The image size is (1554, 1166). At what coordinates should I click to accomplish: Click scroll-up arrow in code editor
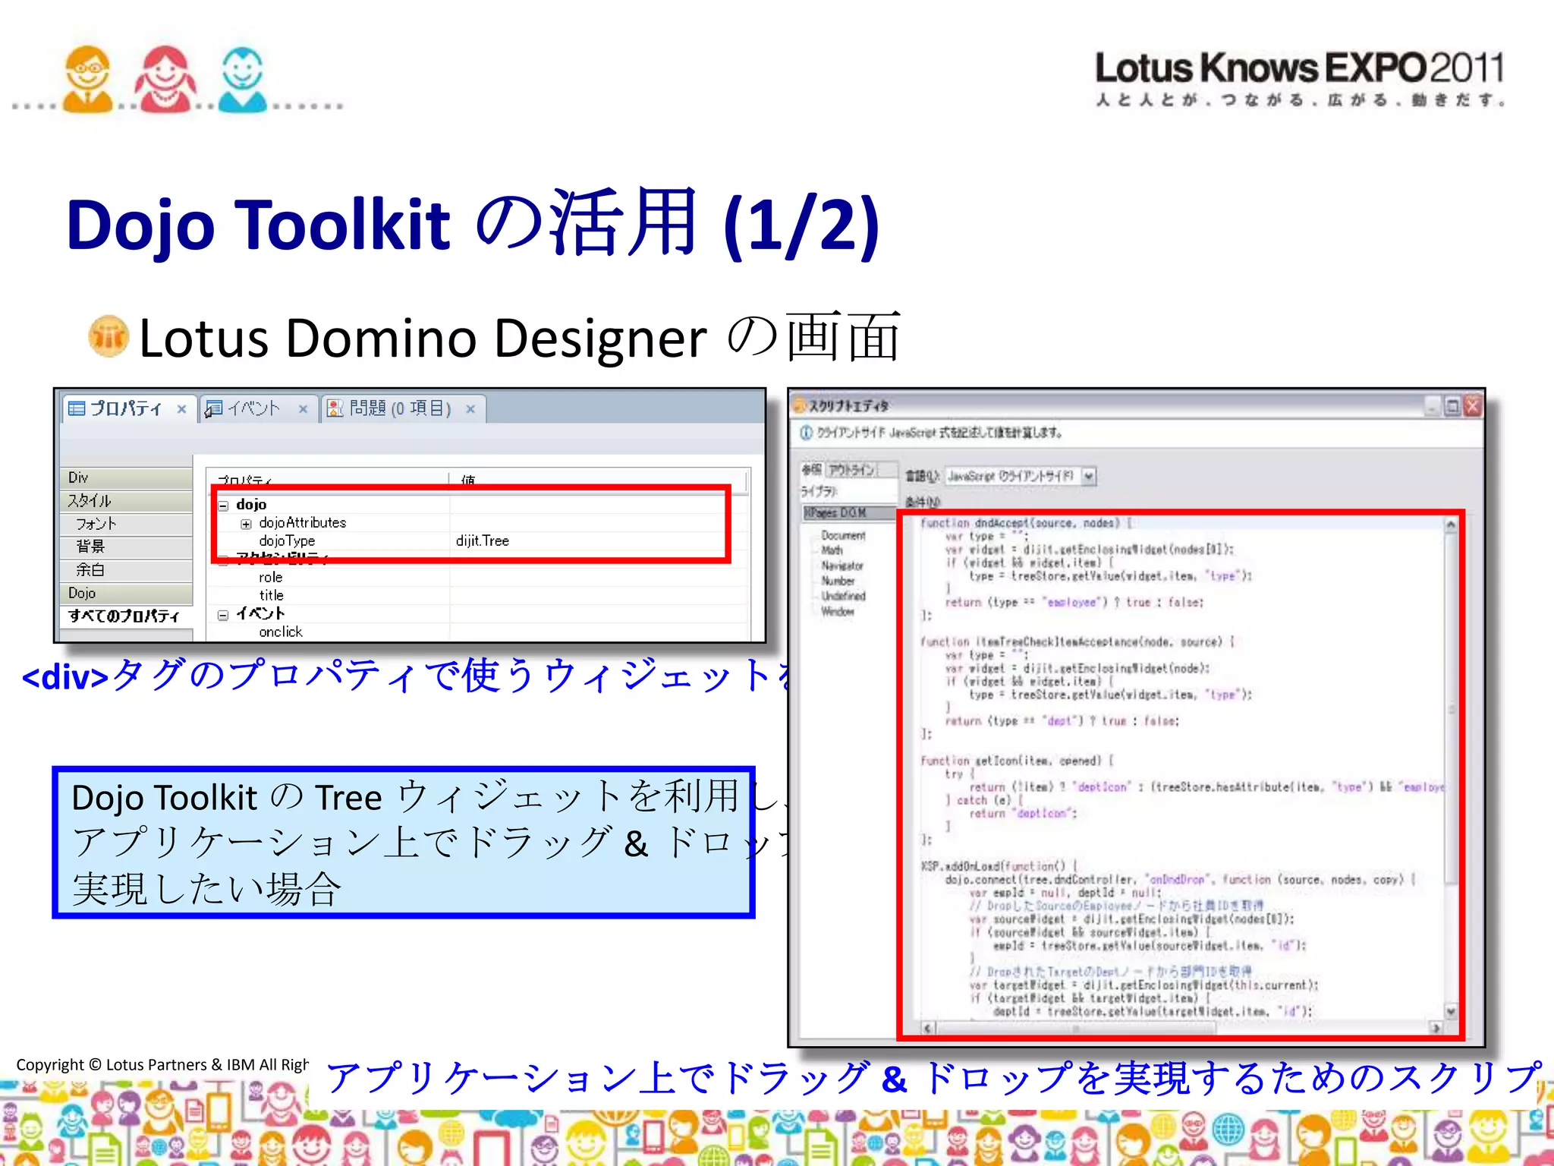tap(1451, 525)
